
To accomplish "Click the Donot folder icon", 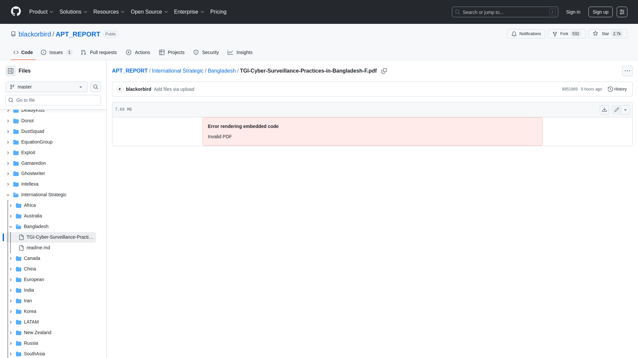I will pos(16,121).
